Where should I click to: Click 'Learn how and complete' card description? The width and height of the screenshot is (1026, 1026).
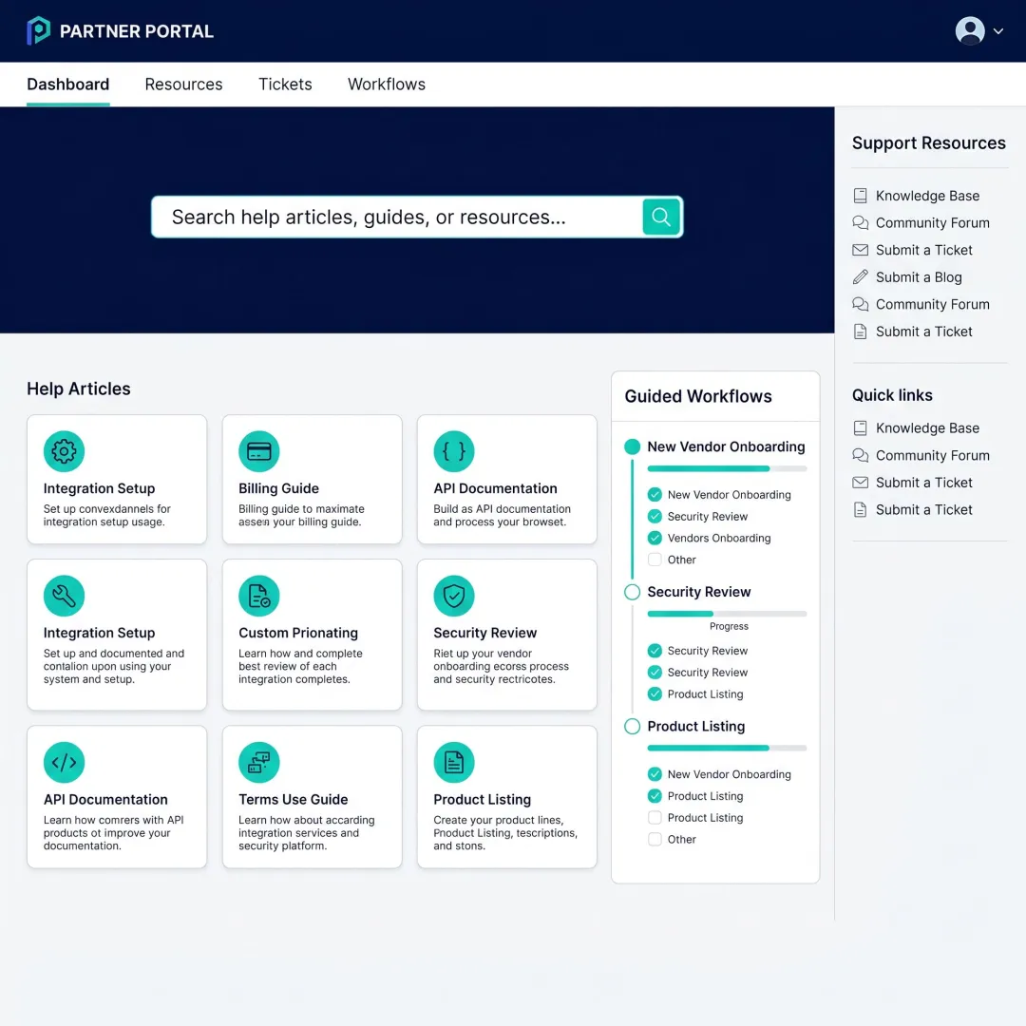click(300, 666)
